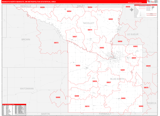Select the 56090 ZIP code label
Screen dimensions: 160x116
click(x=77, y=96)
